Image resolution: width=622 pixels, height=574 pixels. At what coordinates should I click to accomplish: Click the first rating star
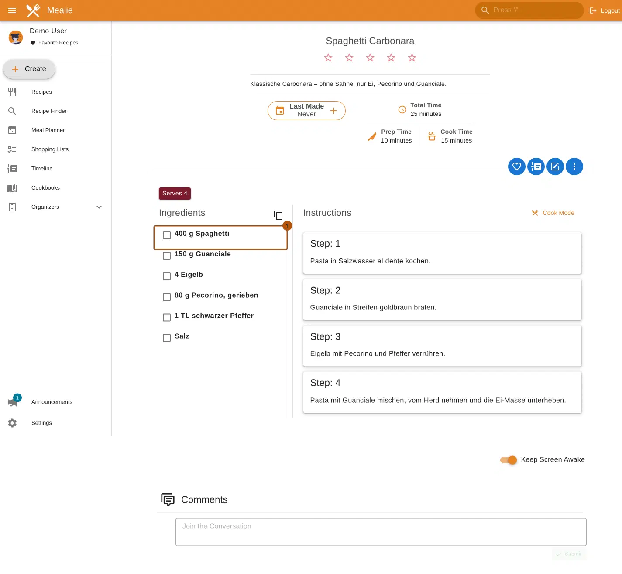(328, 58)
